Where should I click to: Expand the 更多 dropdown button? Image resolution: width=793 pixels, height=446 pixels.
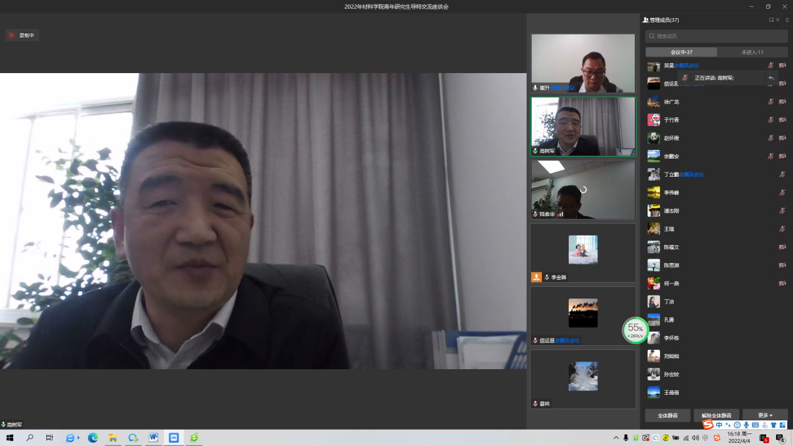tap(765, 415)
